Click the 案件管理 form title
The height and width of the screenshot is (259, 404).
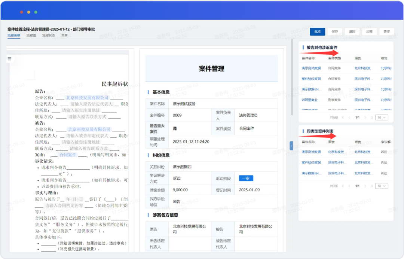(x=211, y=68)
